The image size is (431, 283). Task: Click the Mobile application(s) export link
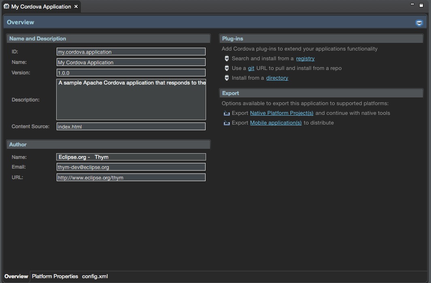[276, 122]
